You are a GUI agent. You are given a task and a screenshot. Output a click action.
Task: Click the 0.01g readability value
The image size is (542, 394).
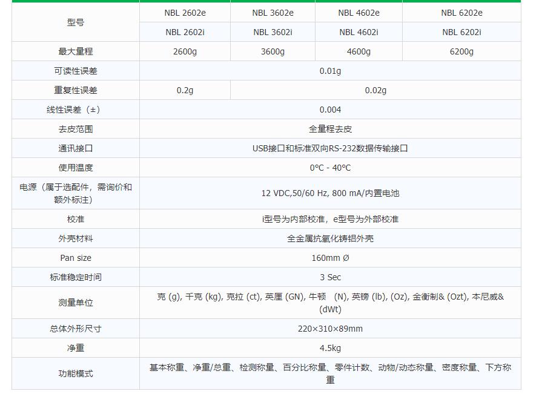tap(330, 71)
